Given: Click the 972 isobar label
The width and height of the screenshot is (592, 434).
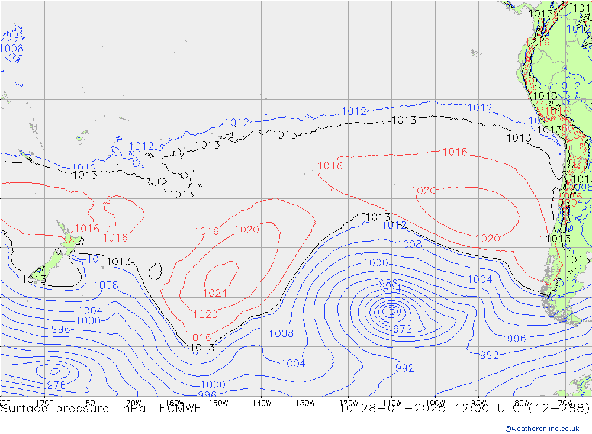Looking at the screenshot, I should tap(403, 329).
